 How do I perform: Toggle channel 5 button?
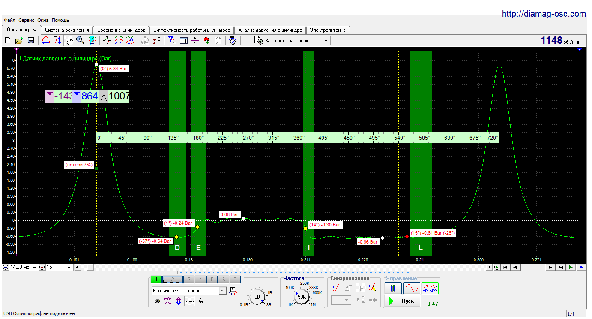pyautogui.click(x=212, y=280)
